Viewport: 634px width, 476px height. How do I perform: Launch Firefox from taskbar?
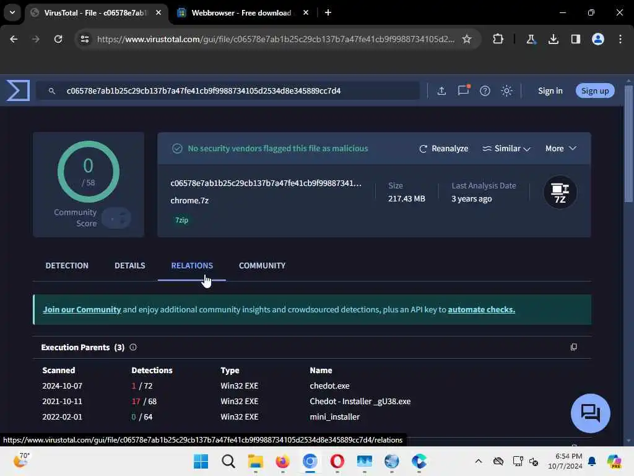point(282,461)
